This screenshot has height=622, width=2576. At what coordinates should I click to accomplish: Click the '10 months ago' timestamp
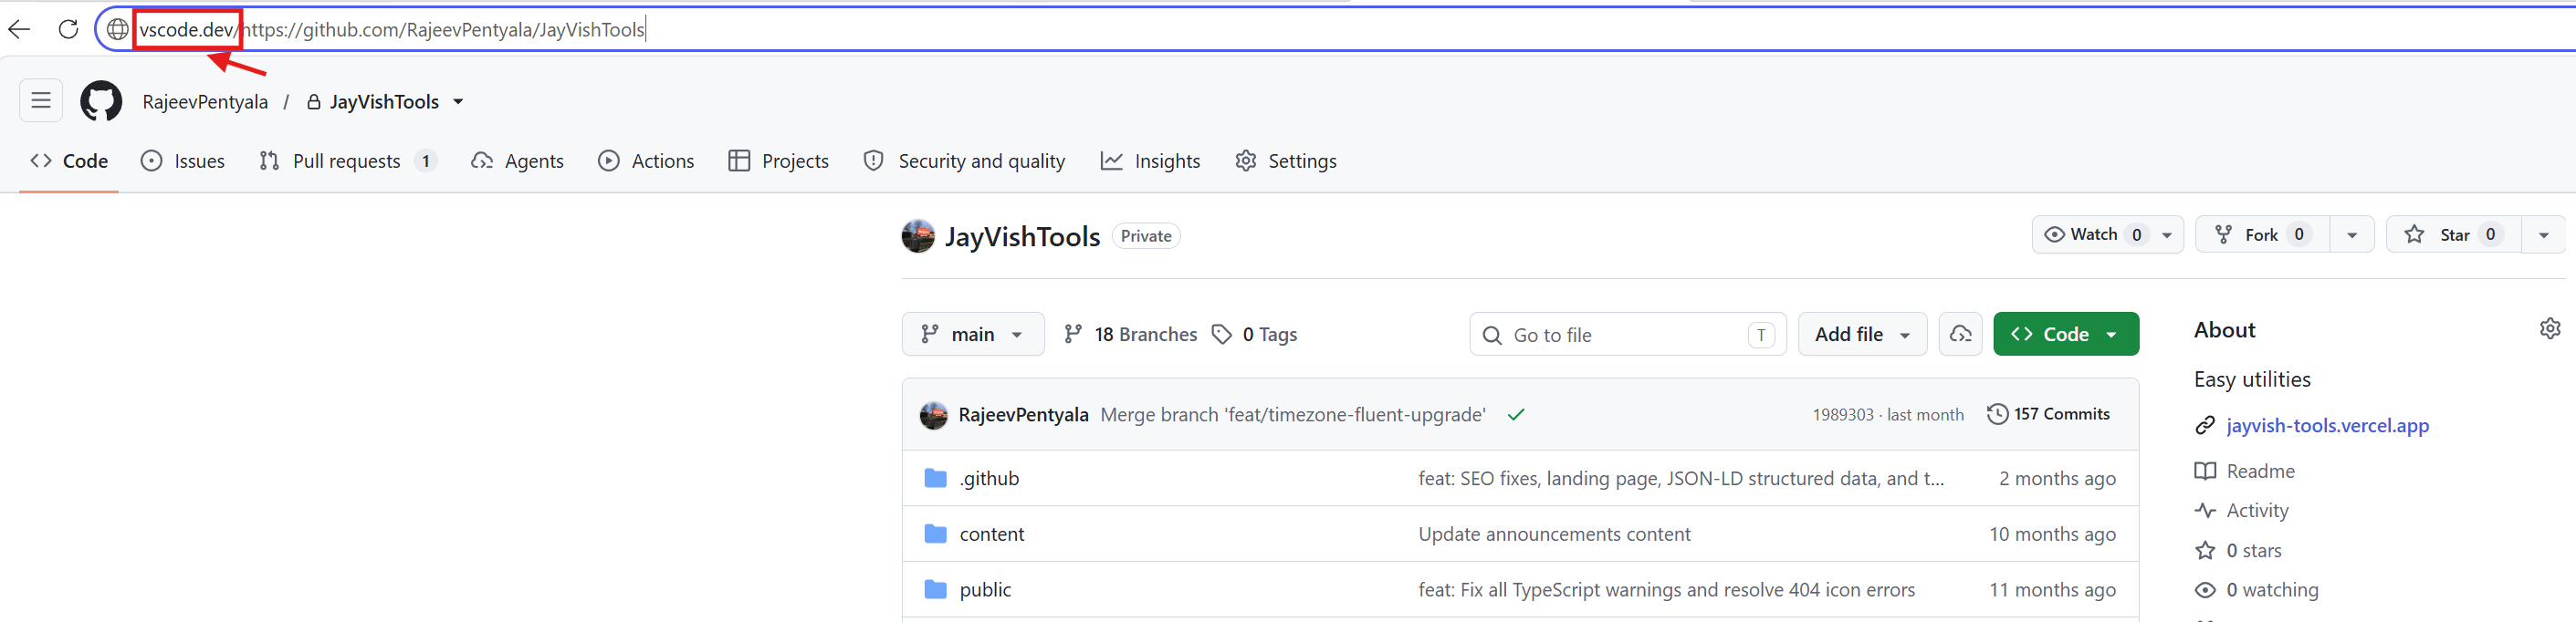(2052, 534)
